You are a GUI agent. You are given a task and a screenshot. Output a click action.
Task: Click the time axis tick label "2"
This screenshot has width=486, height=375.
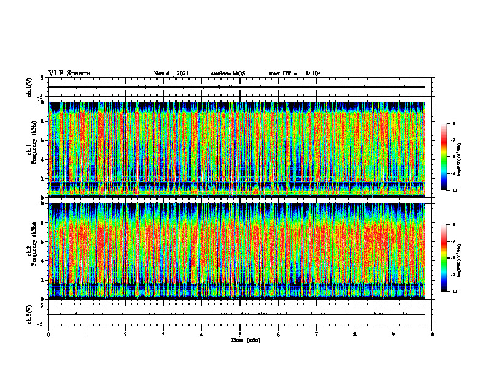(x=125, y=335)
